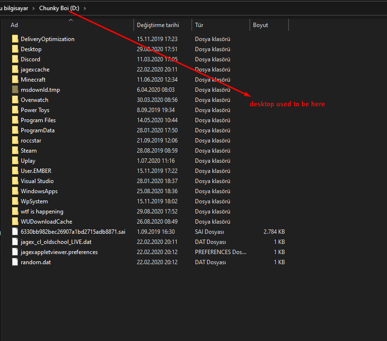Image resolution: width=387 pixels, height=341 pixels.
Task: Click the date 8.09.2019 19:34
Action: tap(156, 110)
